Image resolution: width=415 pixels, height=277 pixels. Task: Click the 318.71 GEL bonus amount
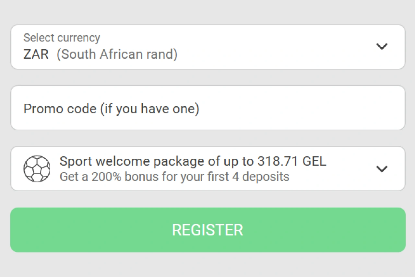click(x=292, y=161)
